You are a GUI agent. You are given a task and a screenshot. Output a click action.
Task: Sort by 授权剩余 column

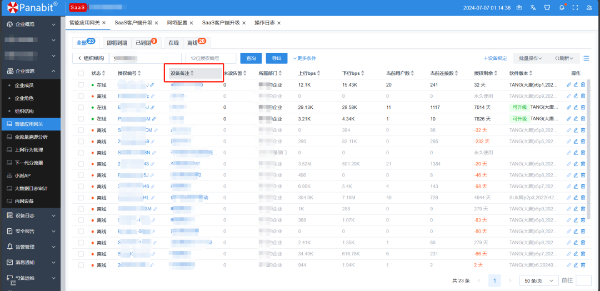[x=496, y=73]
